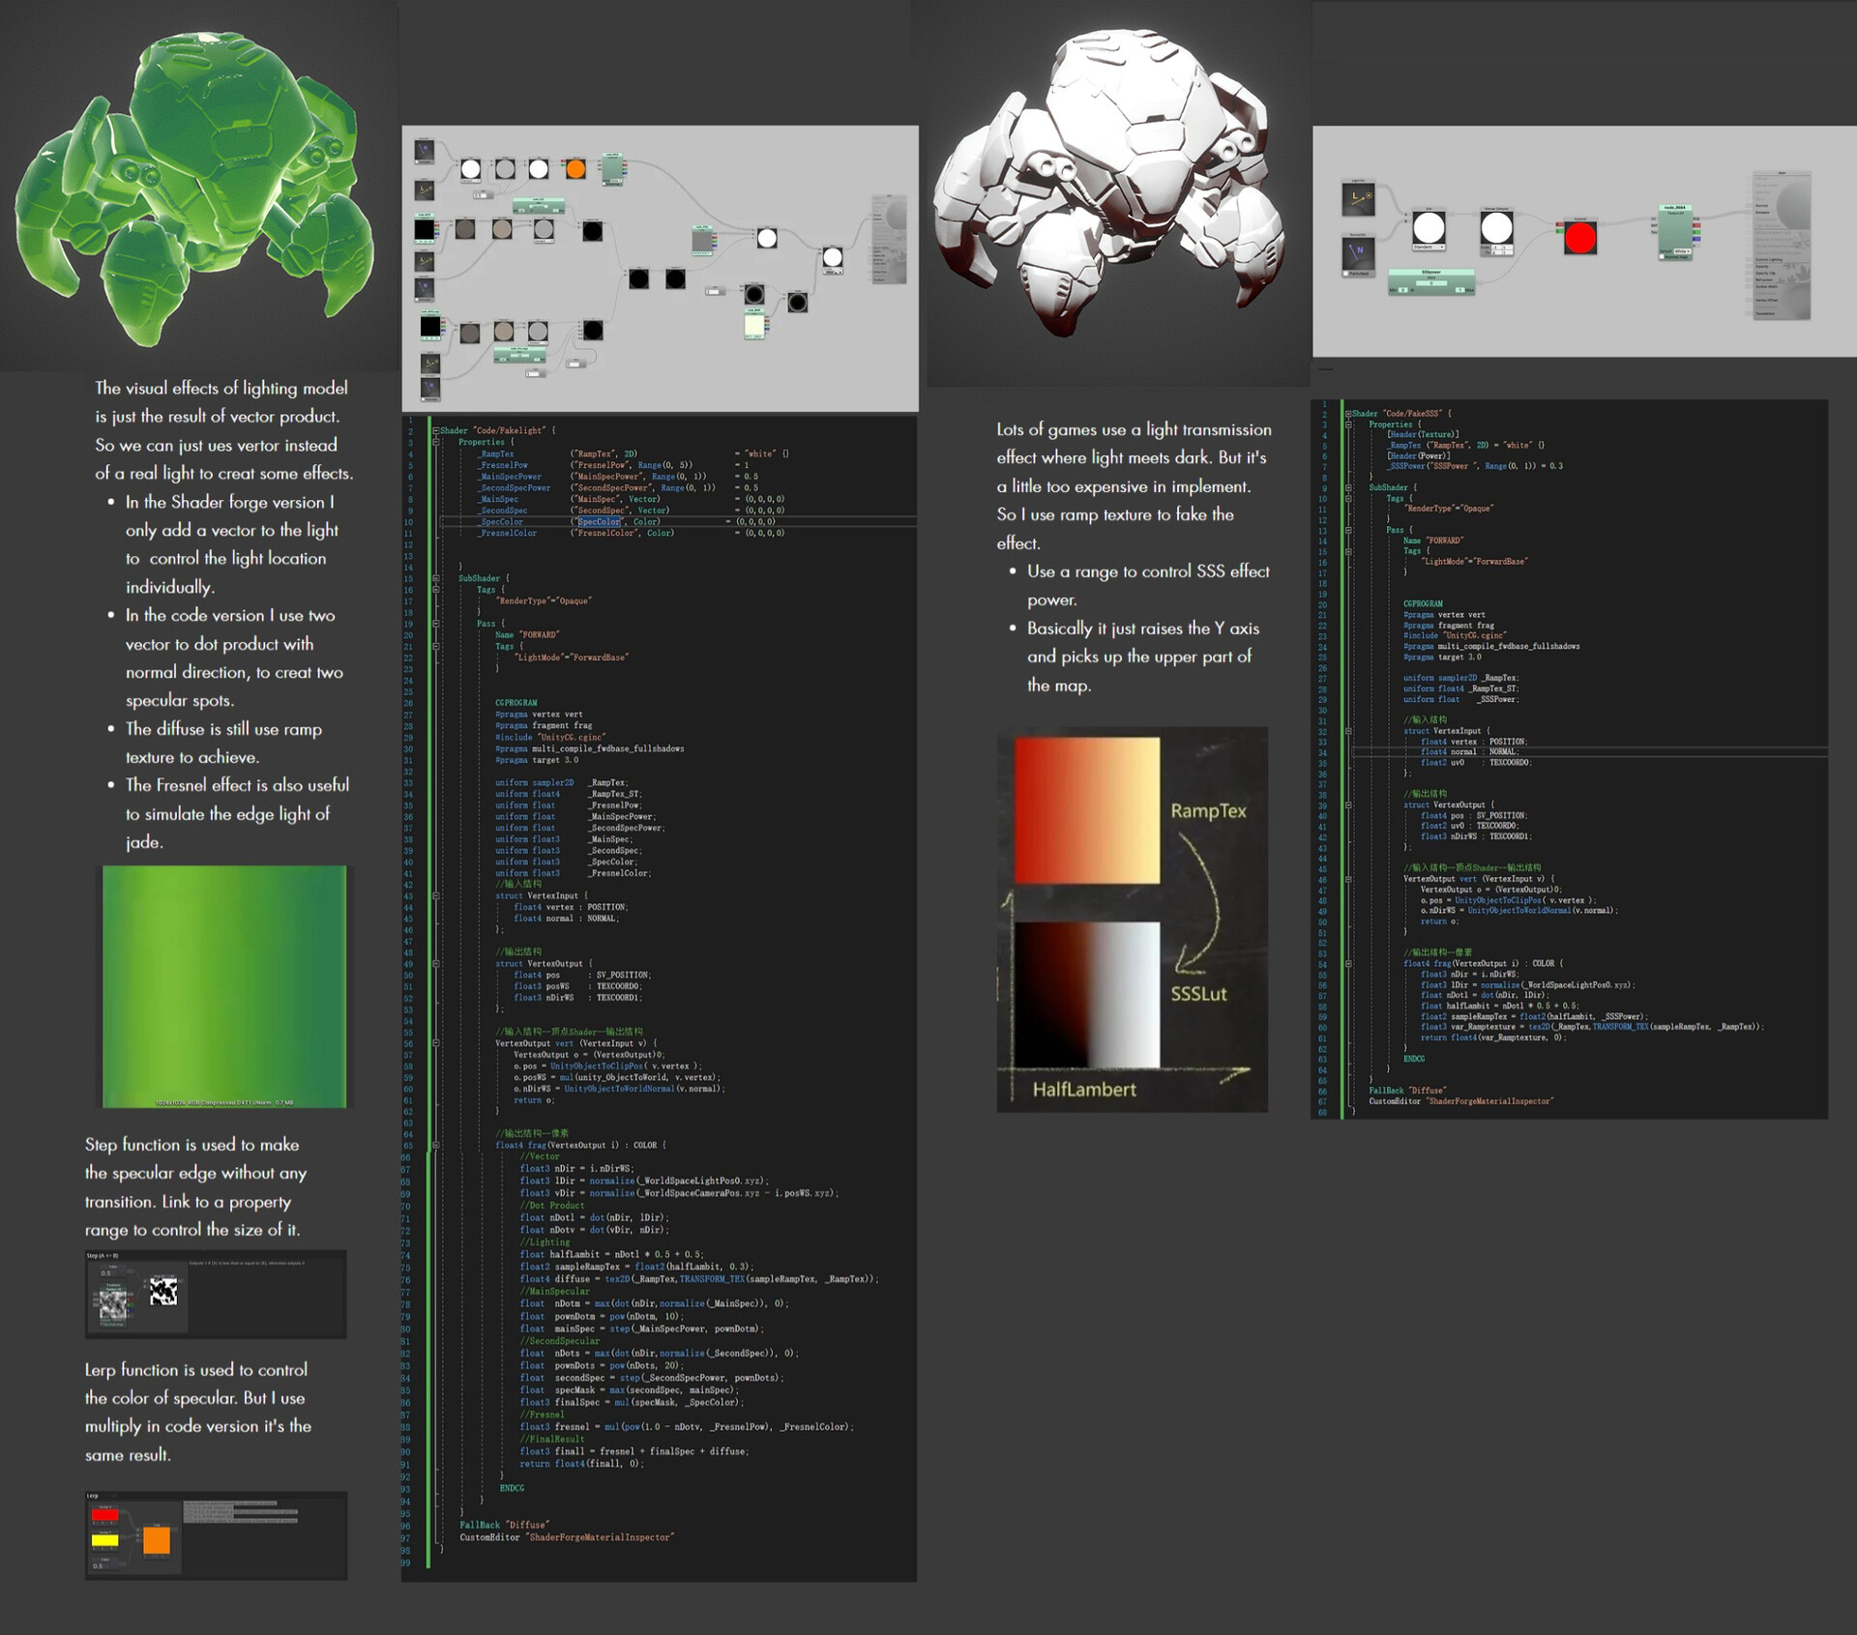Open the Default White dropdown on node_3684
1857x1635 pixels.
[x=1682, y=250]
